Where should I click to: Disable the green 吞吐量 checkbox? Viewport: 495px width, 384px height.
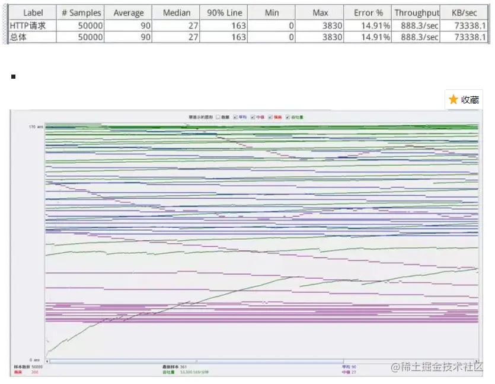click(x=288, y=117)
